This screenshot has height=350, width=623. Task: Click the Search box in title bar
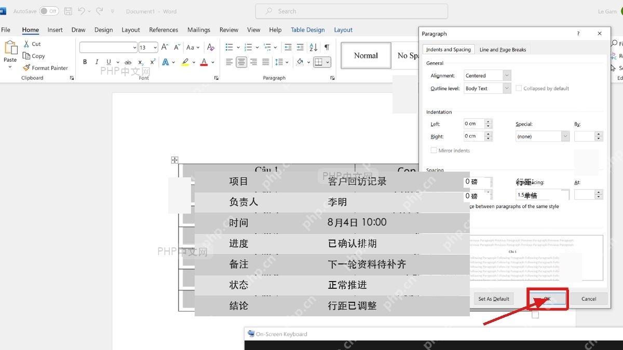point(351,11)
